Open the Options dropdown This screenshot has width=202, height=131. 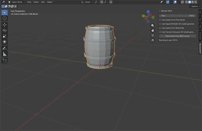coord(195,6)
